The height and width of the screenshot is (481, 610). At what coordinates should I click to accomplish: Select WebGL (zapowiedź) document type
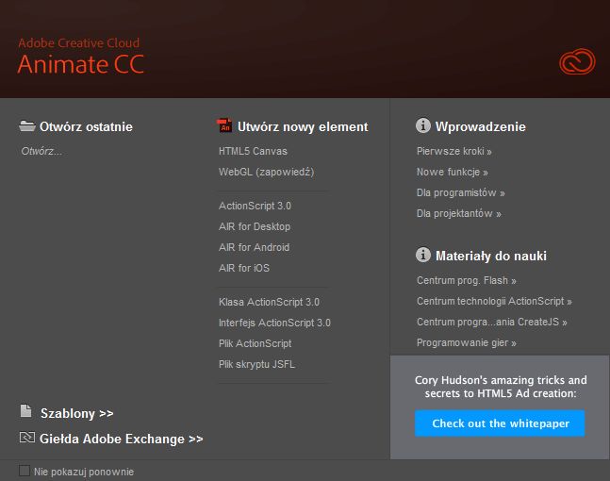coord(266,172)
